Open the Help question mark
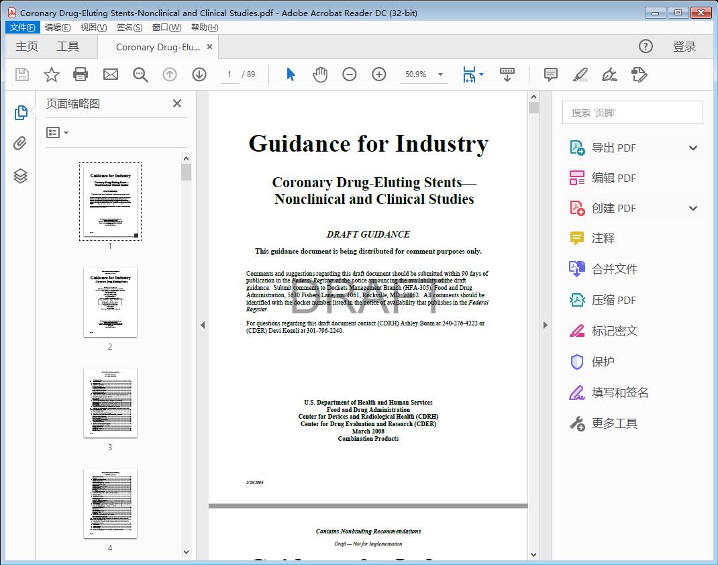This screenshot has width=718, height=565. (646, 46)
